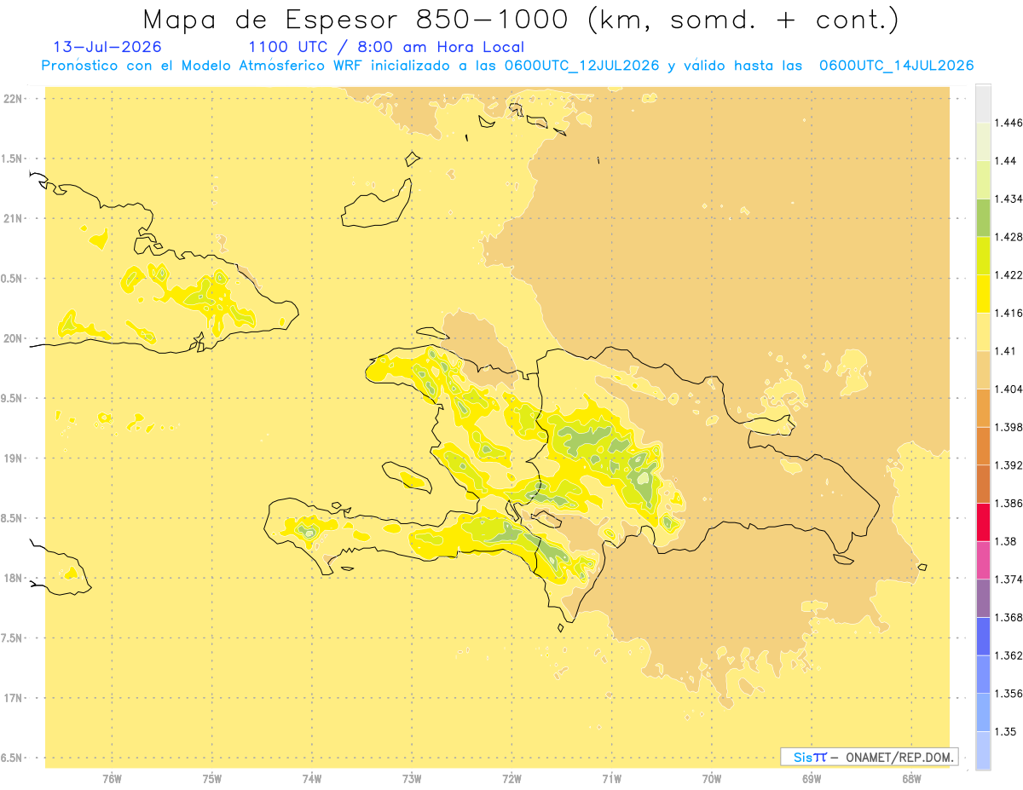Pick the orange colorbar swatch between 1.398 and 1.404
Image resolution: width=1023 pixels, height=790 pixels.
982,408
